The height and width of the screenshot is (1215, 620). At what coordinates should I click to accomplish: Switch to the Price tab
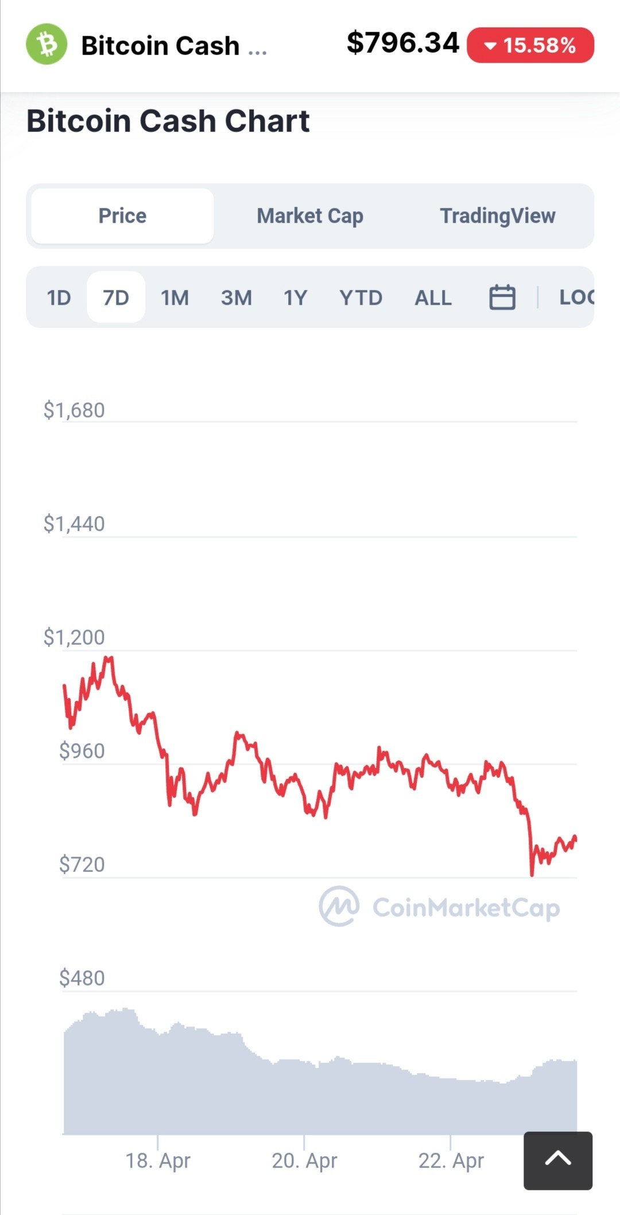[x=122, y=216]
